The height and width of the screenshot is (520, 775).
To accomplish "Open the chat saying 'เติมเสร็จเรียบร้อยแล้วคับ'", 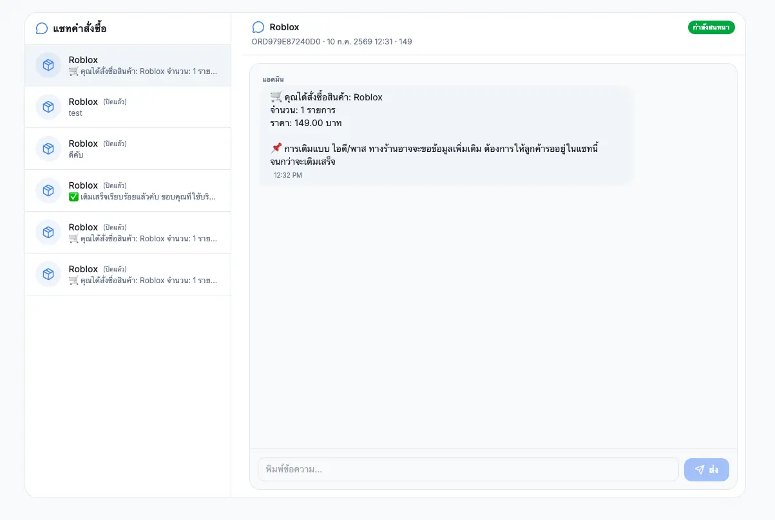I will (x=128, y=190).
